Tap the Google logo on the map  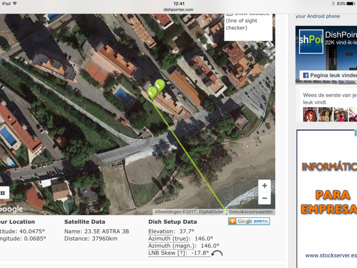click(x=11, y=209)
